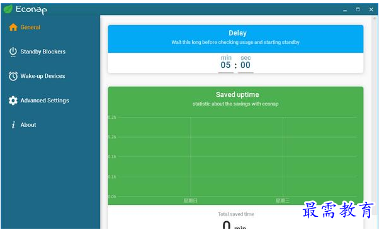Click 'statistic about the savings with econap' subtitle
Viewport: 379px width, 230px height.
235,104
